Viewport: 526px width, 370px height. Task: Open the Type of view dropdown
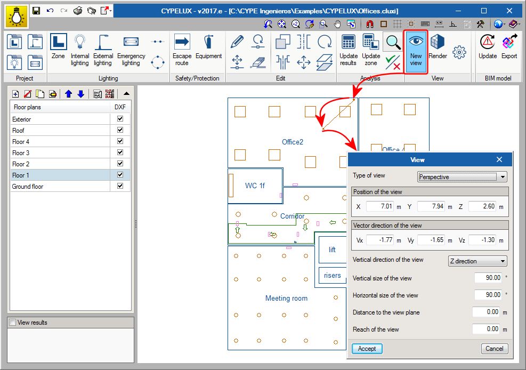pyautogui.click(x=462, y=177)
